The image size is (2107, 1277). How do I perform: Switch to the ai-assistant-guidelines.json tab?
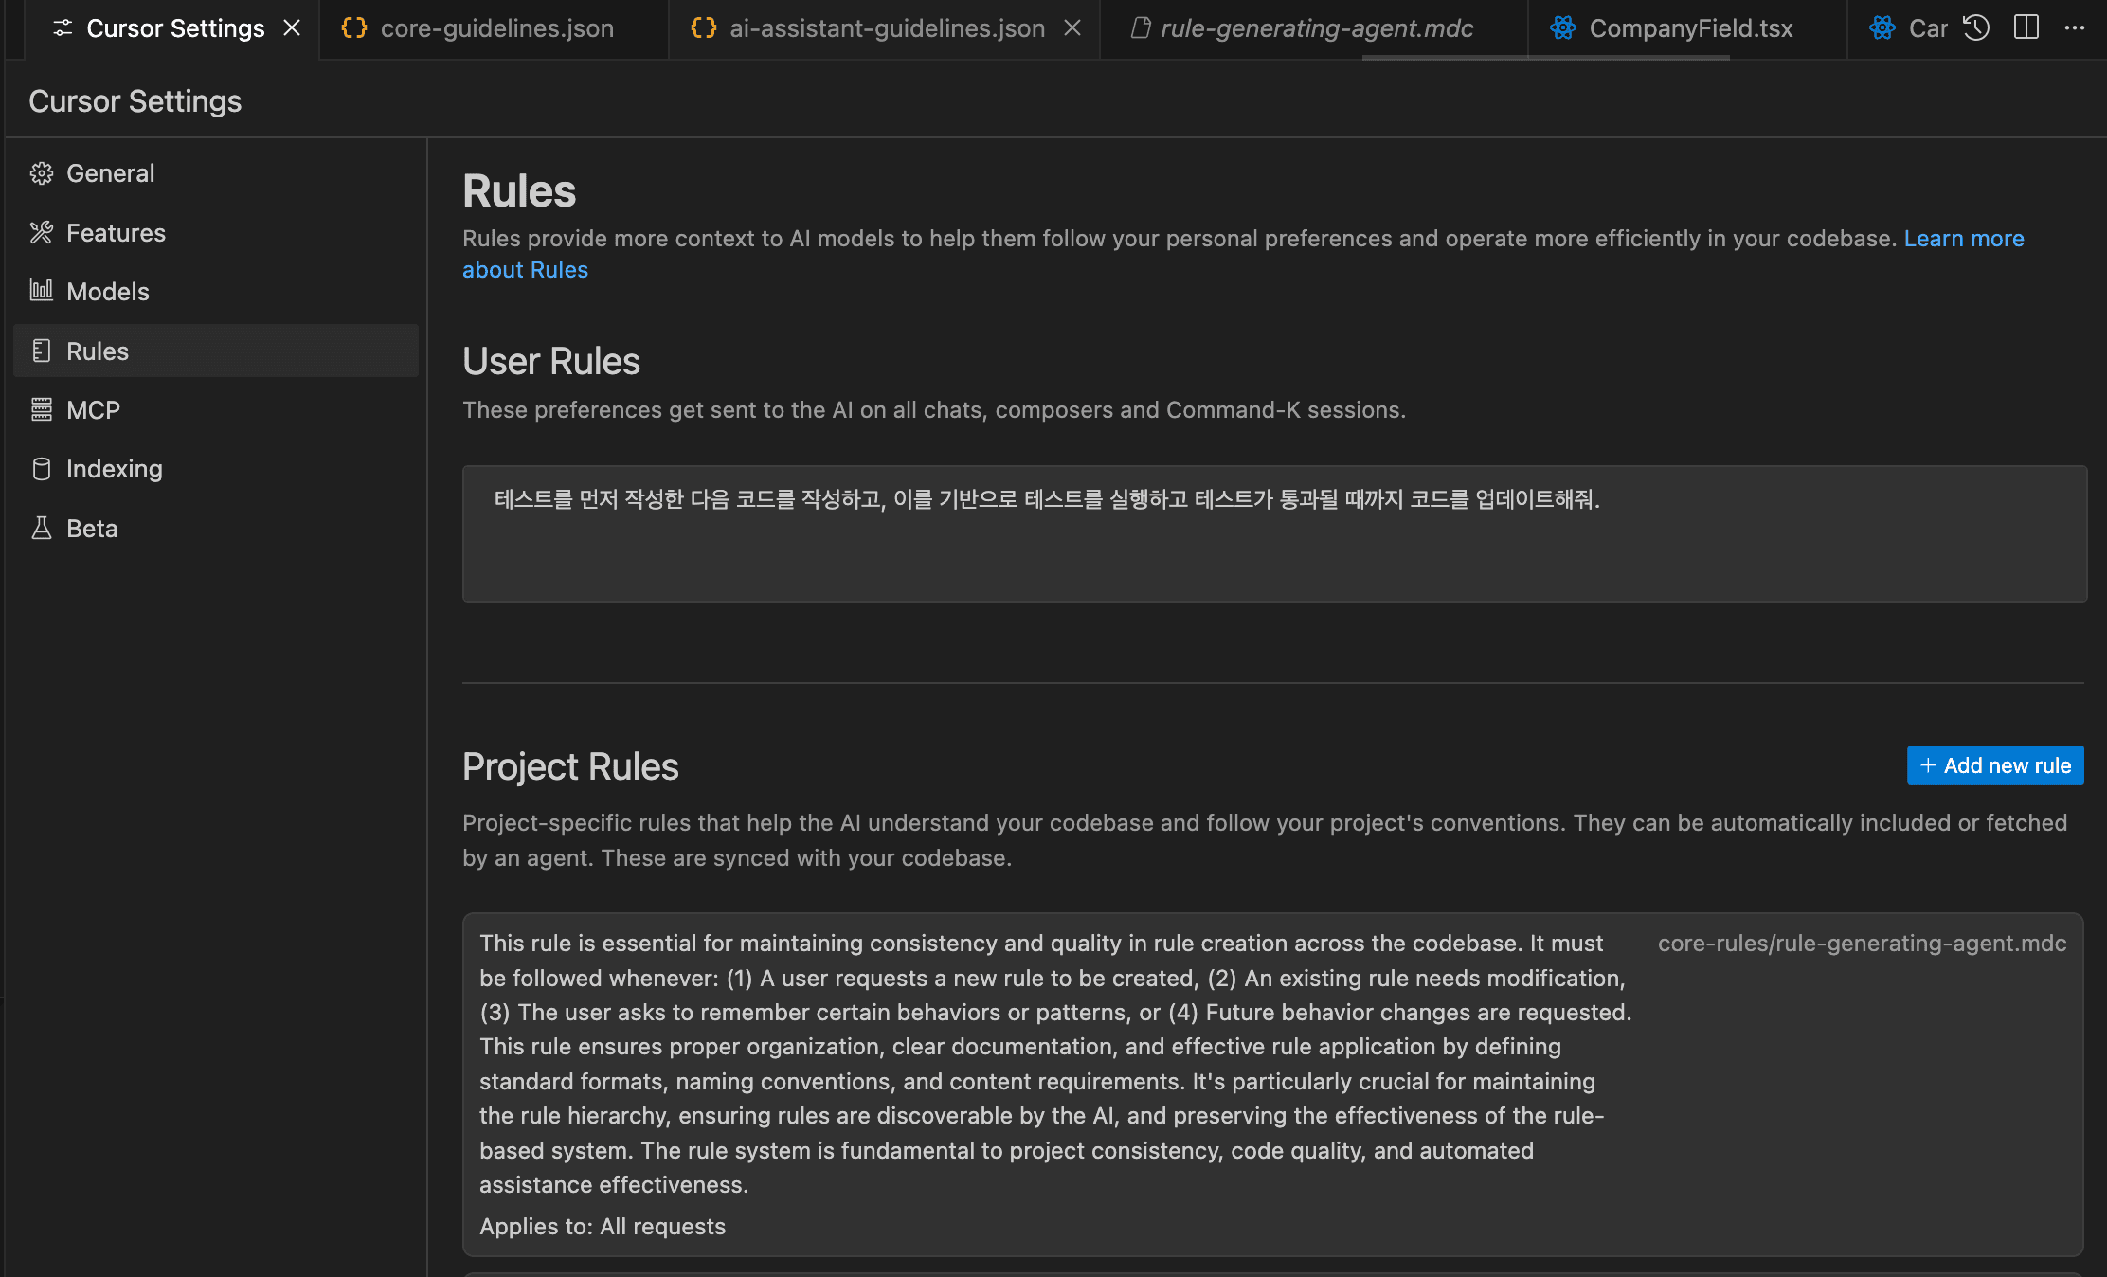tap(886, 28)
